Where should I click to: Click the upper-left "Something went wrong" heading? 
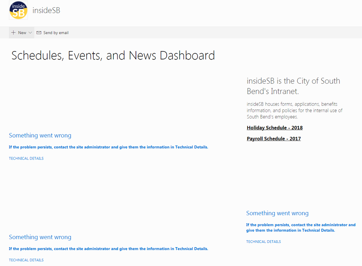40,135
